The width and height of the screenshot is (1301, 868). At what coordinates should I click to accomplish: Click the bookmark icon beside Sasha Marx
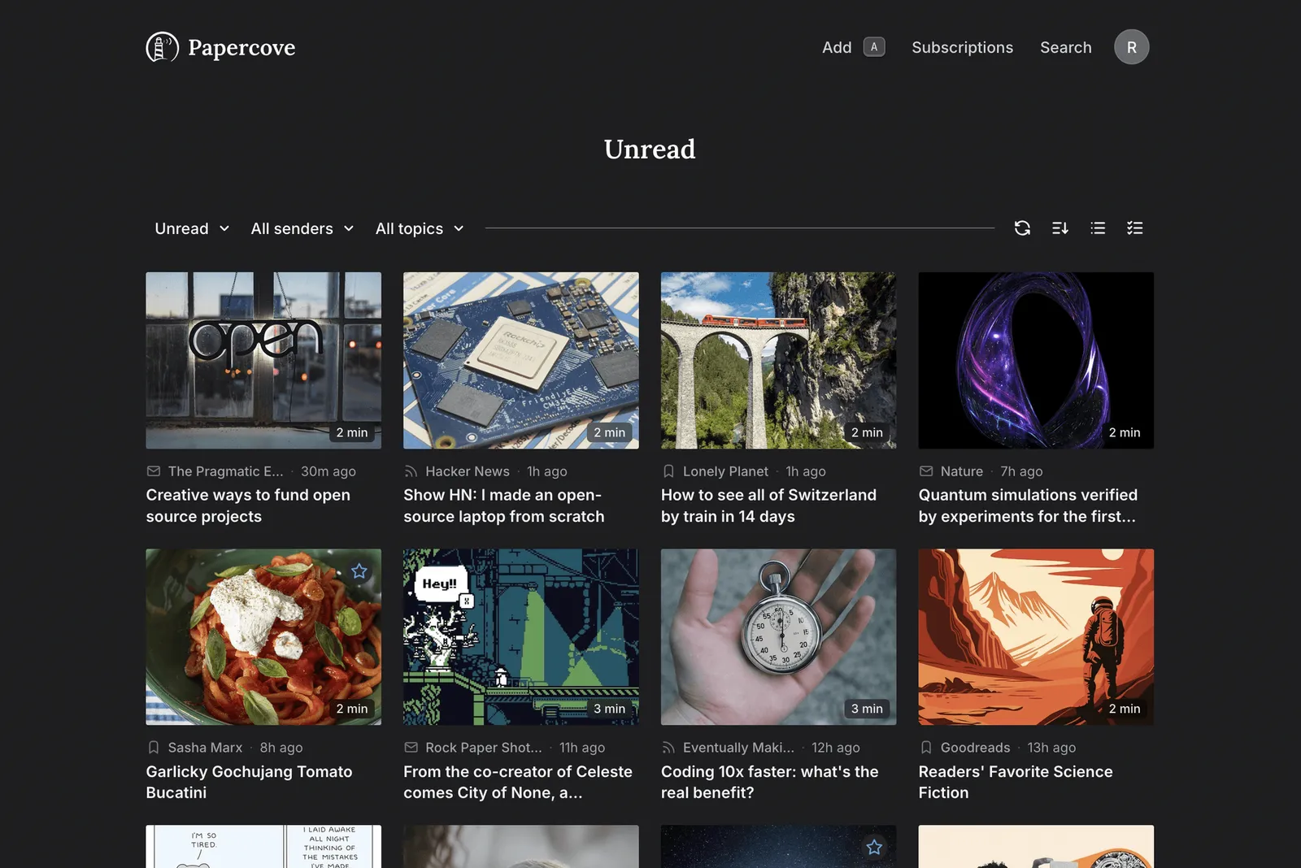pos(154,748)
